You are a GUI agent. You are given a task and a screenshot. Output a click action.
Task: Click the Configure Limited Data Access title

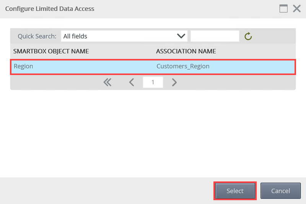pos(50,8)
